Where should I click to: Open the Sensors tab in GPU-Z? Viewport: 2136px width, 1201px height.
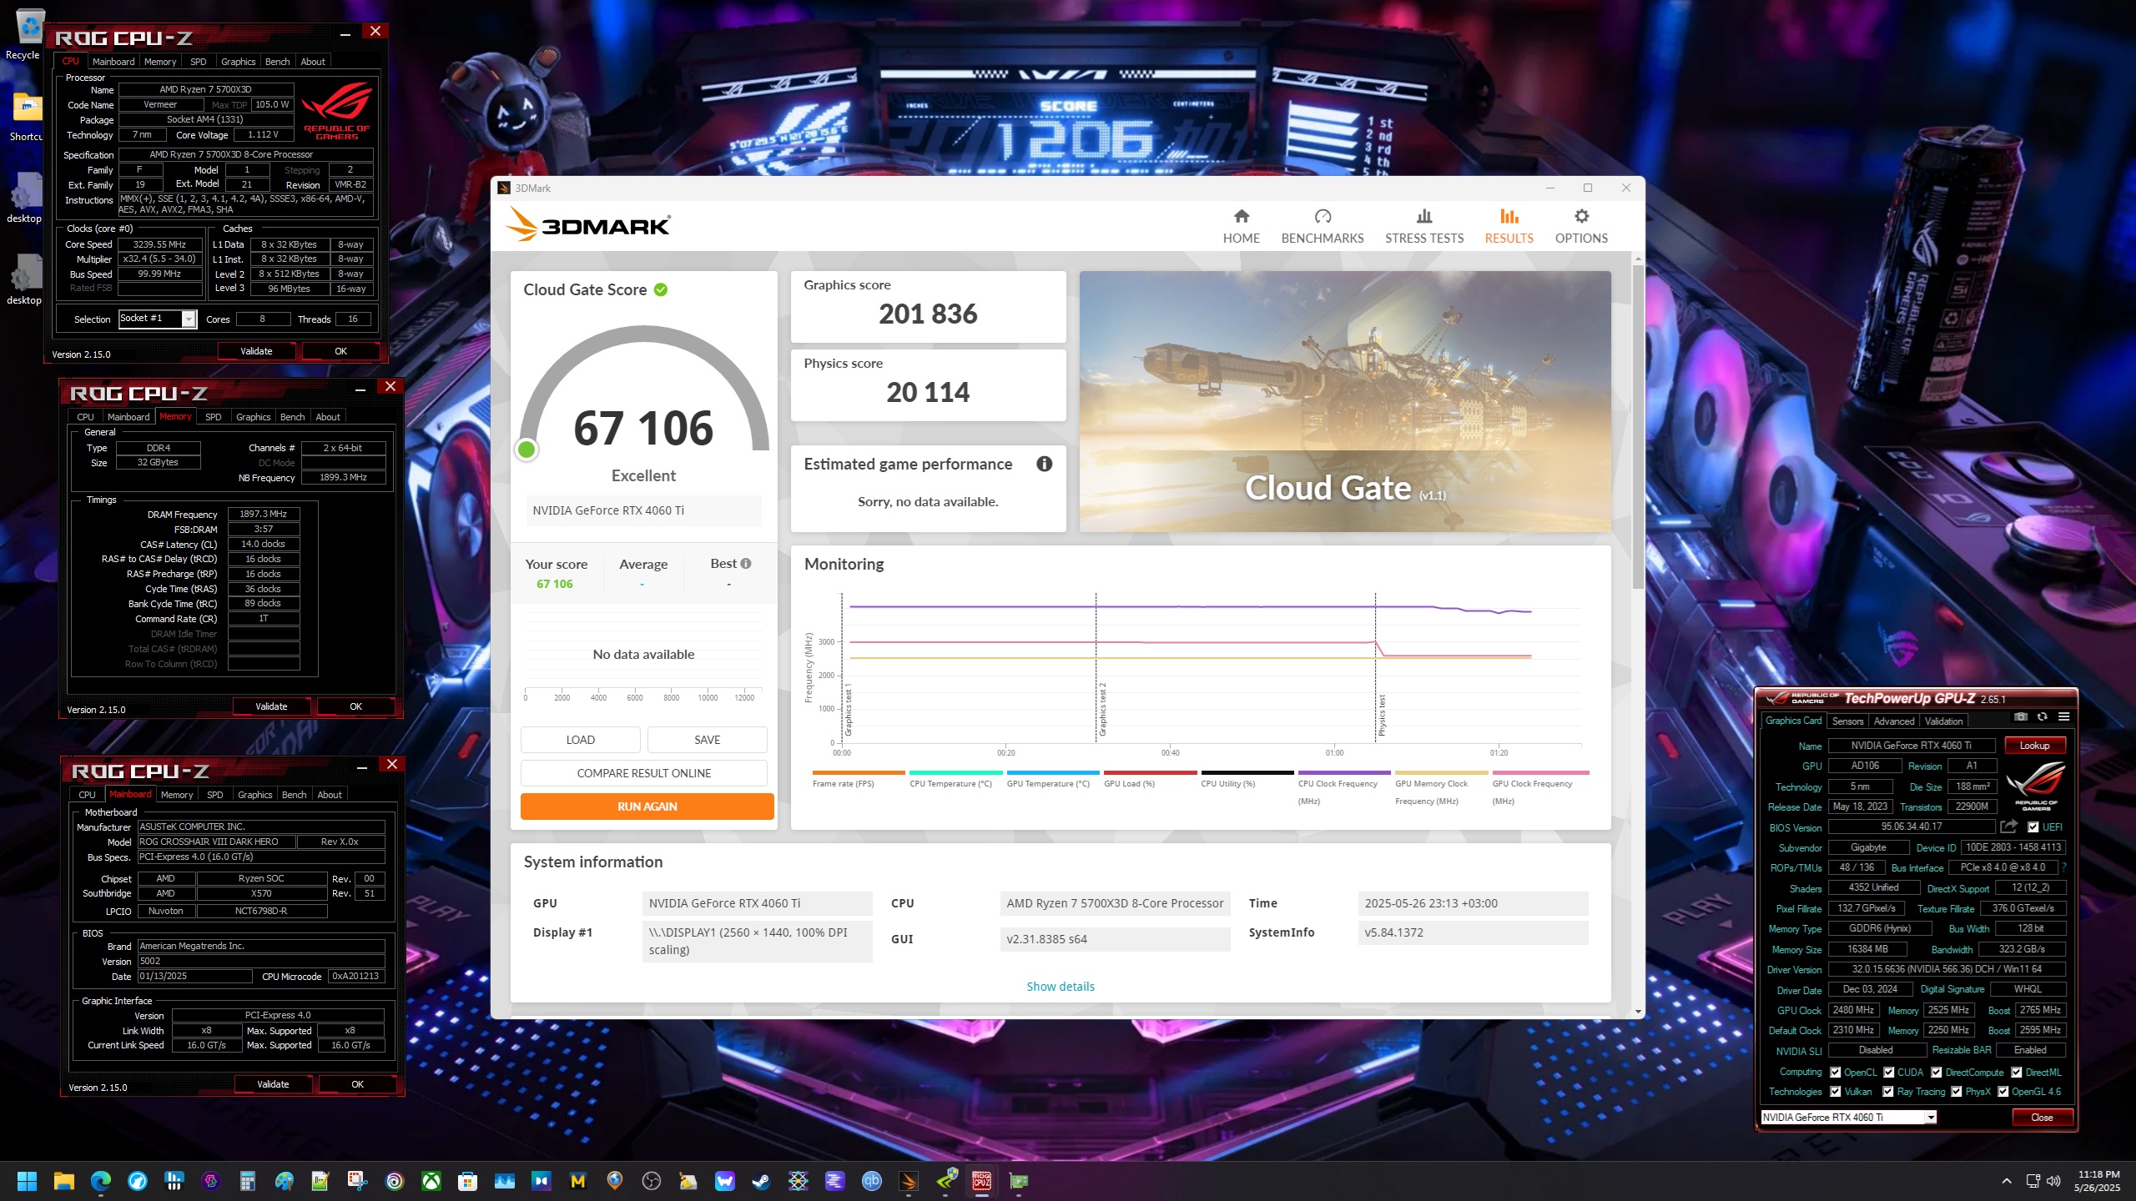pyautogui.click(x=1847, y=721)
